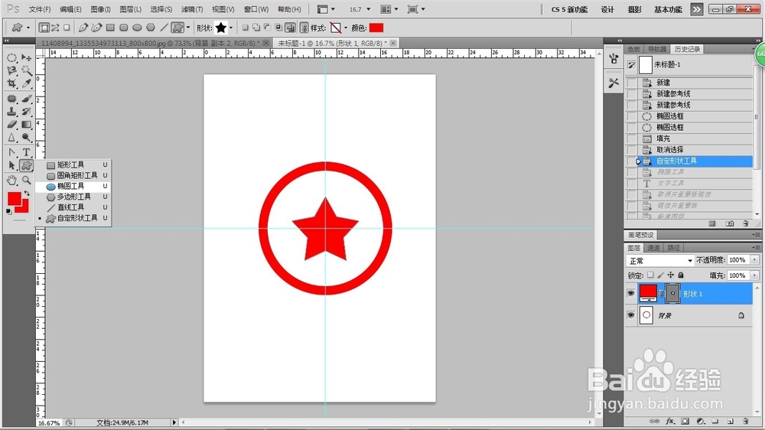The image size is (765, 430).
Task: Choose Line shape in options bar
Action: pos(164,28)
